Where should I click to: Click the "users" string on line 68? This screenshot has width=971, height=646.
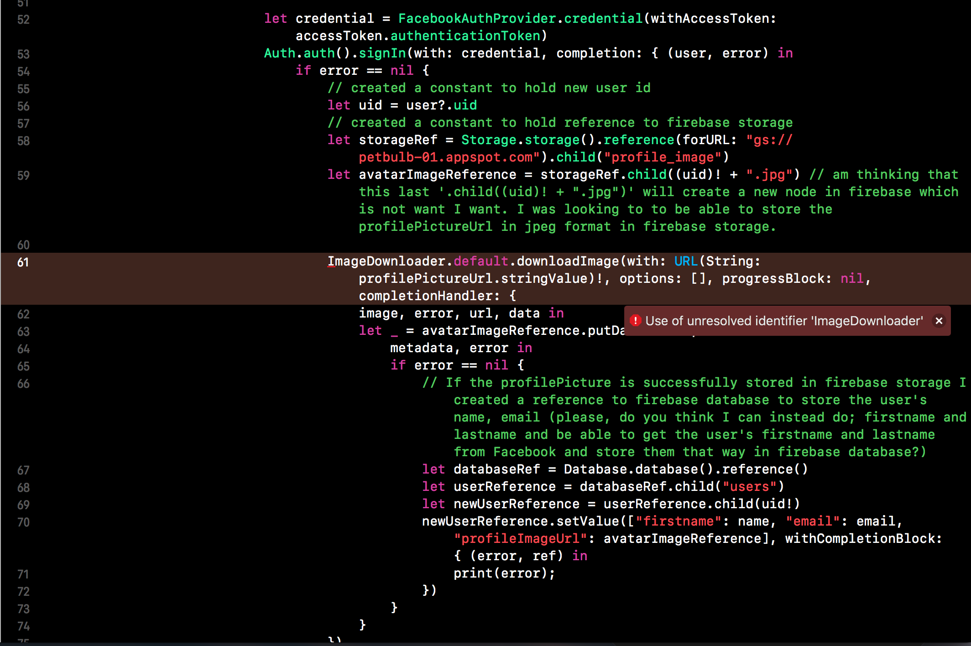[749, 486]
